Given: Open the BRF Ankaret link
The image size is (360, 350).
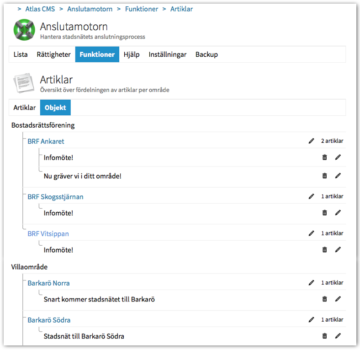Looking at the screenshot, I should 46,141.
